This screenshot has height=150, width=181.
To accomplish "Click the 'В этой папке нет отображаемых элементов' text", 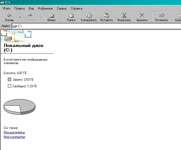I will 25,61.
